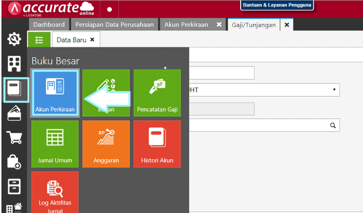Click Bantuan & Layanan Pengguna button
This screenshot has width=363, height=213.
tap(277, 5)
